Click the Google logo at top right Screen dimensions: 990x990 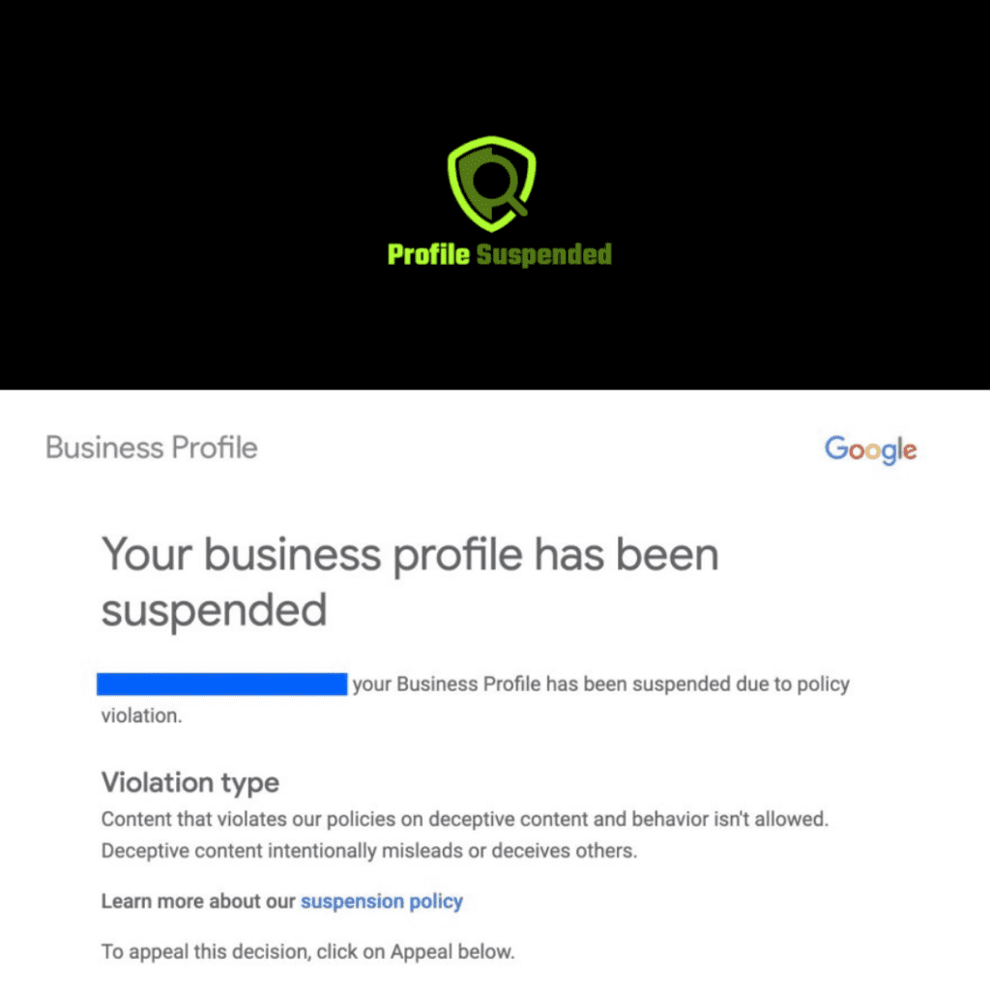pos(869,450)
